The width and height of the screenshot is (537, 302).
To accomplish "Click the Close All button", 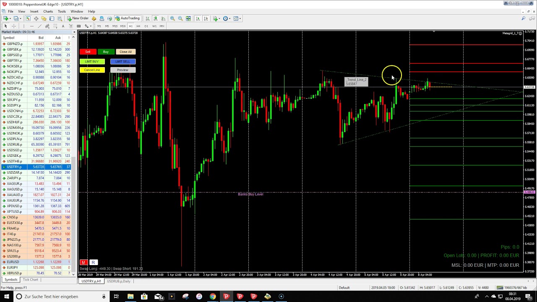I will coord(125,52).
